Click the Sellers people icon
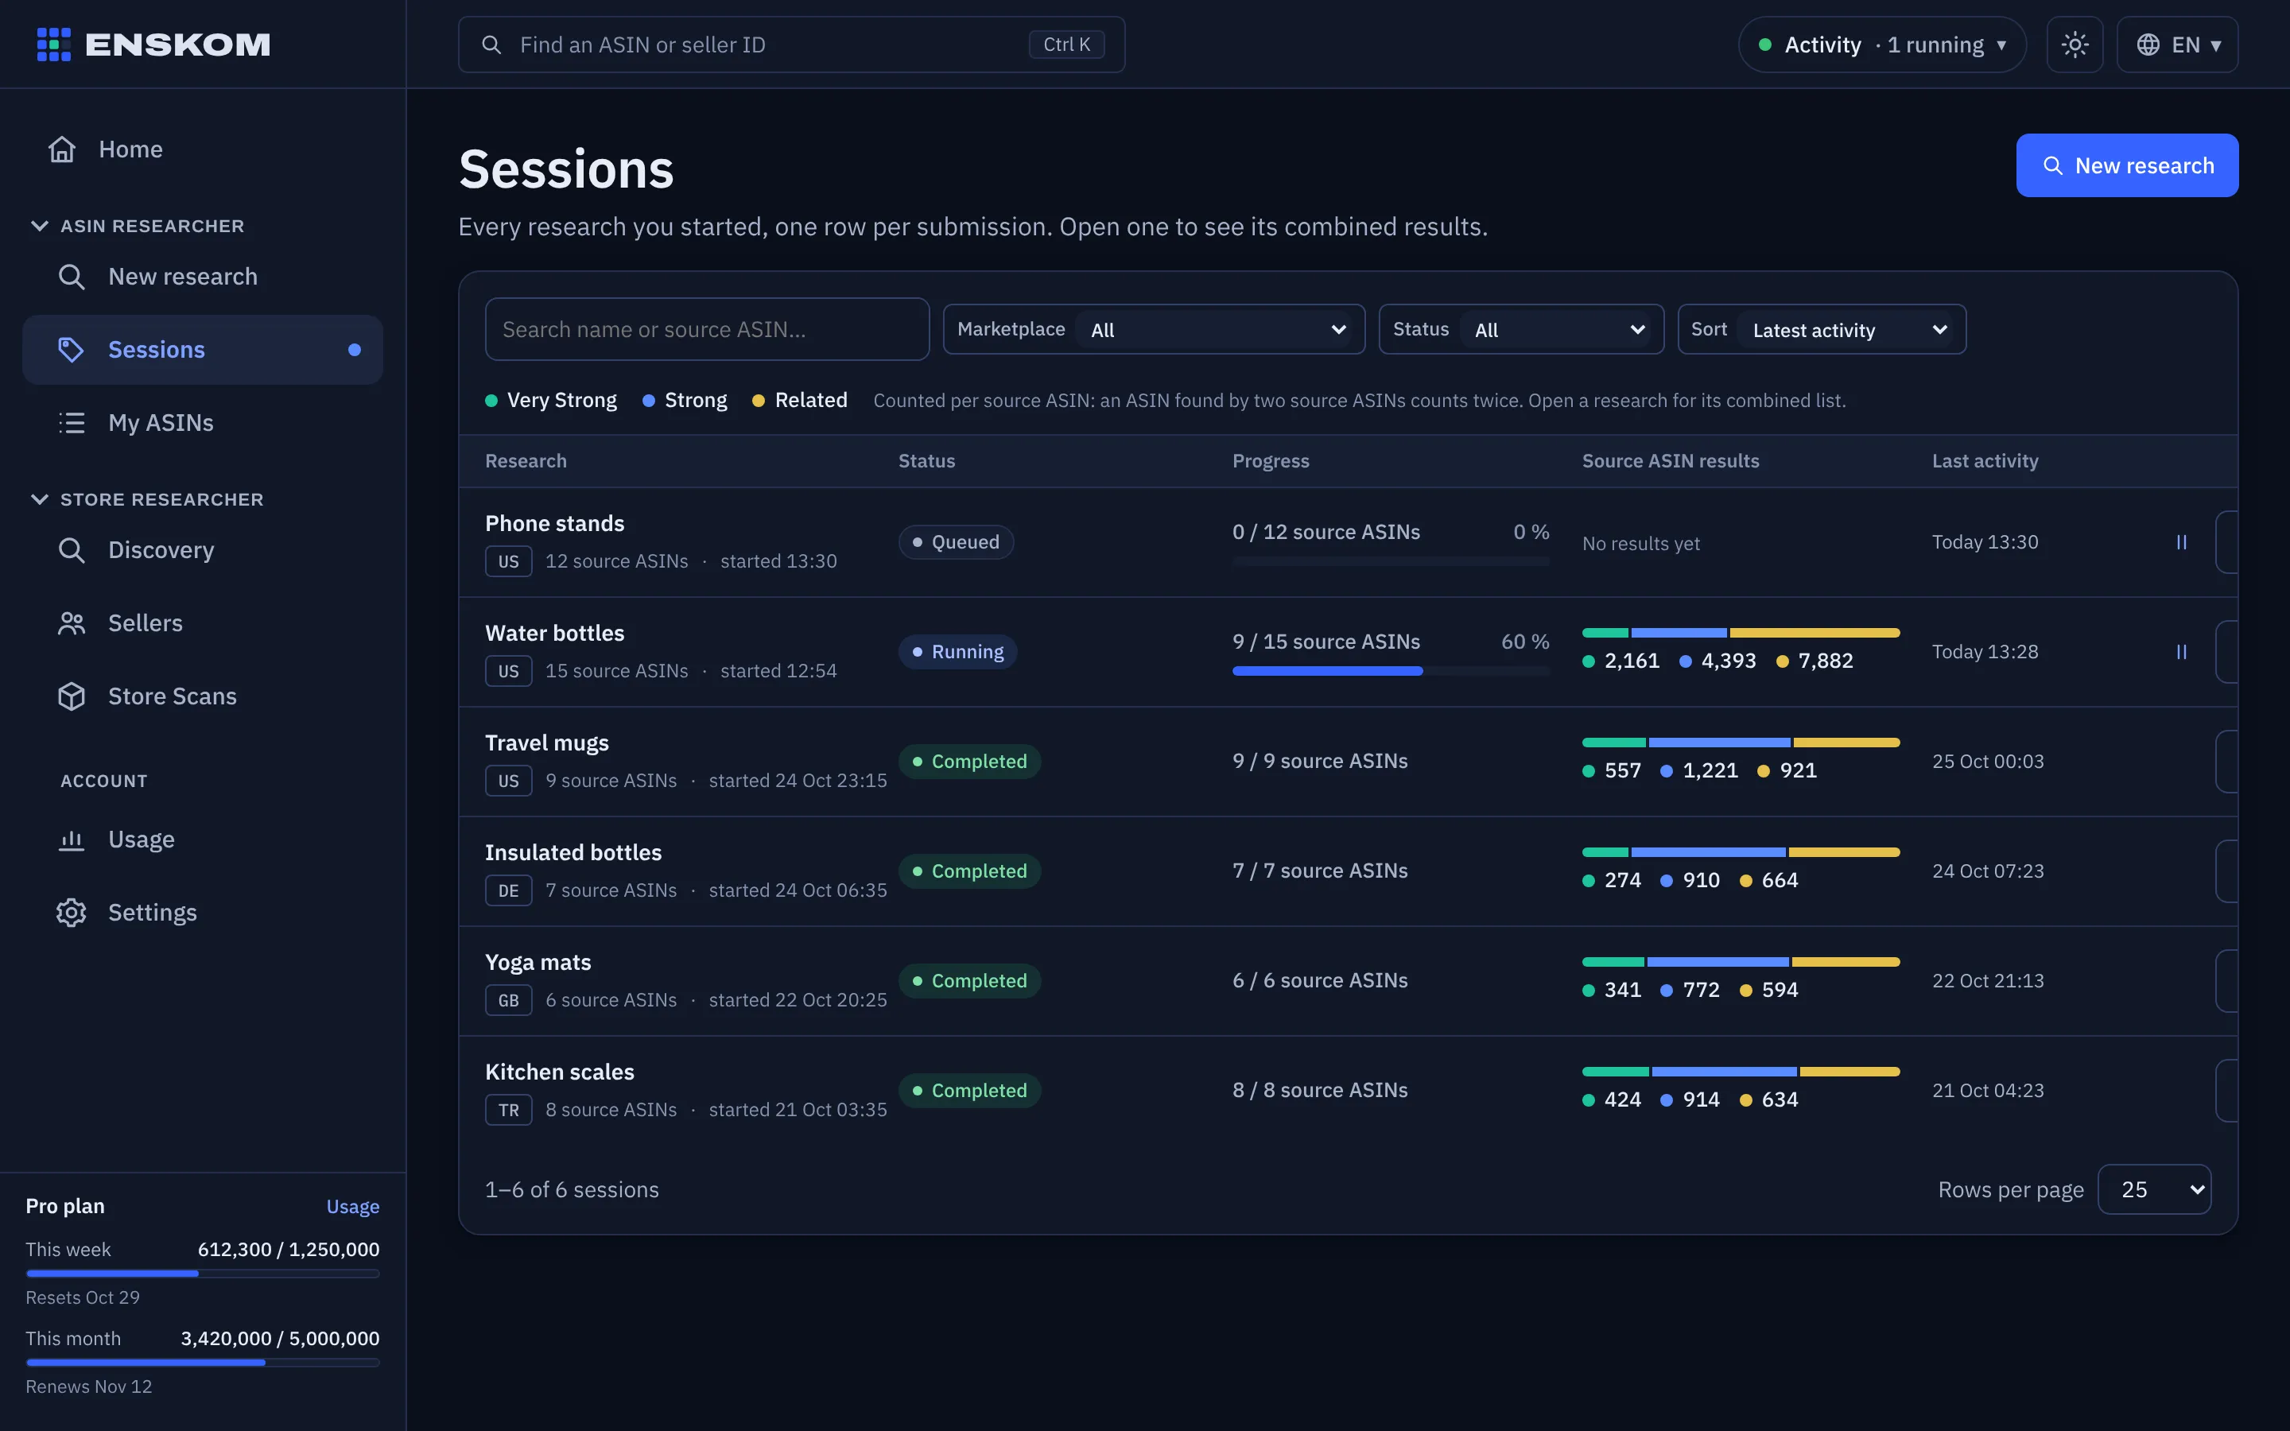 [72, 622]
